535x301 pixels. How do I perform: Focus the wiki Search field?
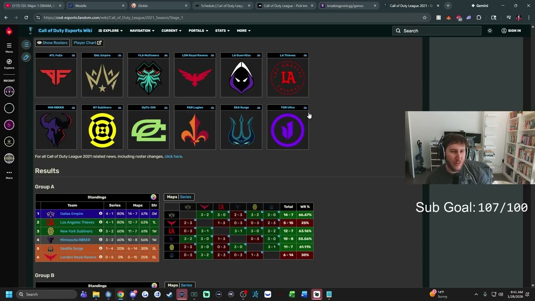click(x=437, y=31)
